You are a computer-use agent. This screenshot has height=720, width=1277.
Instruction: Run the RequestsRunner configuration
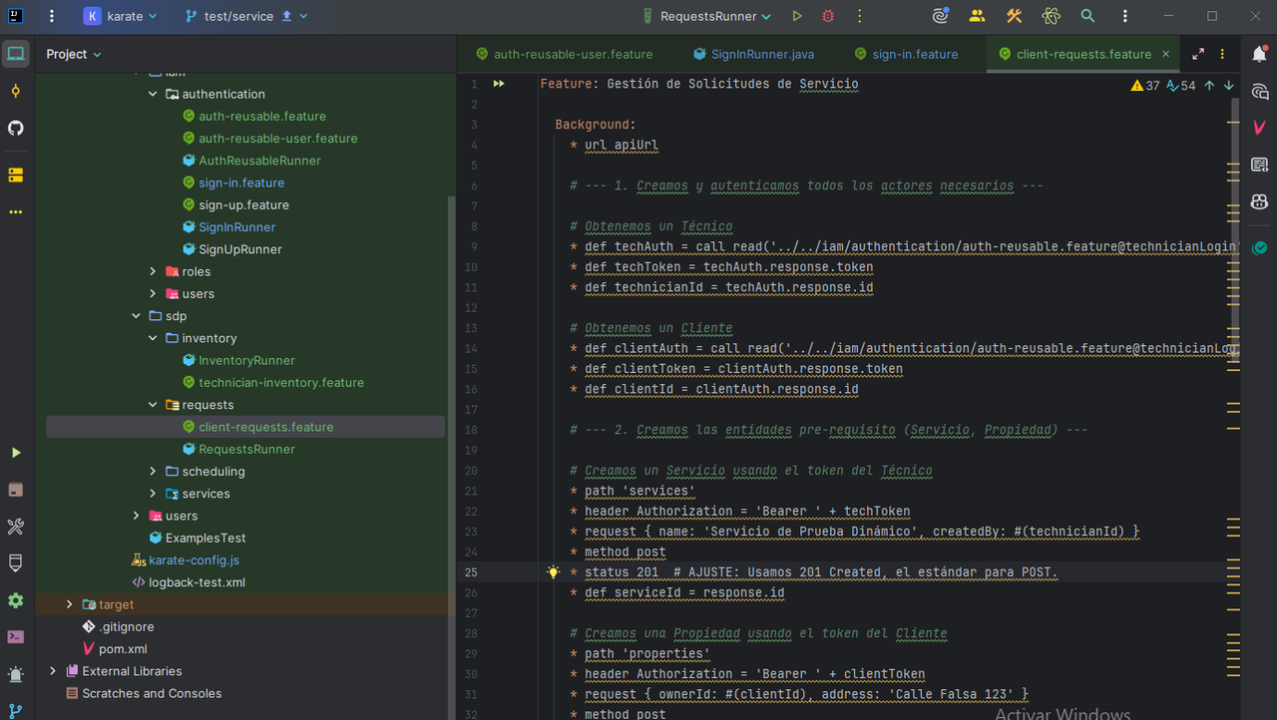(x=797, y=16)
